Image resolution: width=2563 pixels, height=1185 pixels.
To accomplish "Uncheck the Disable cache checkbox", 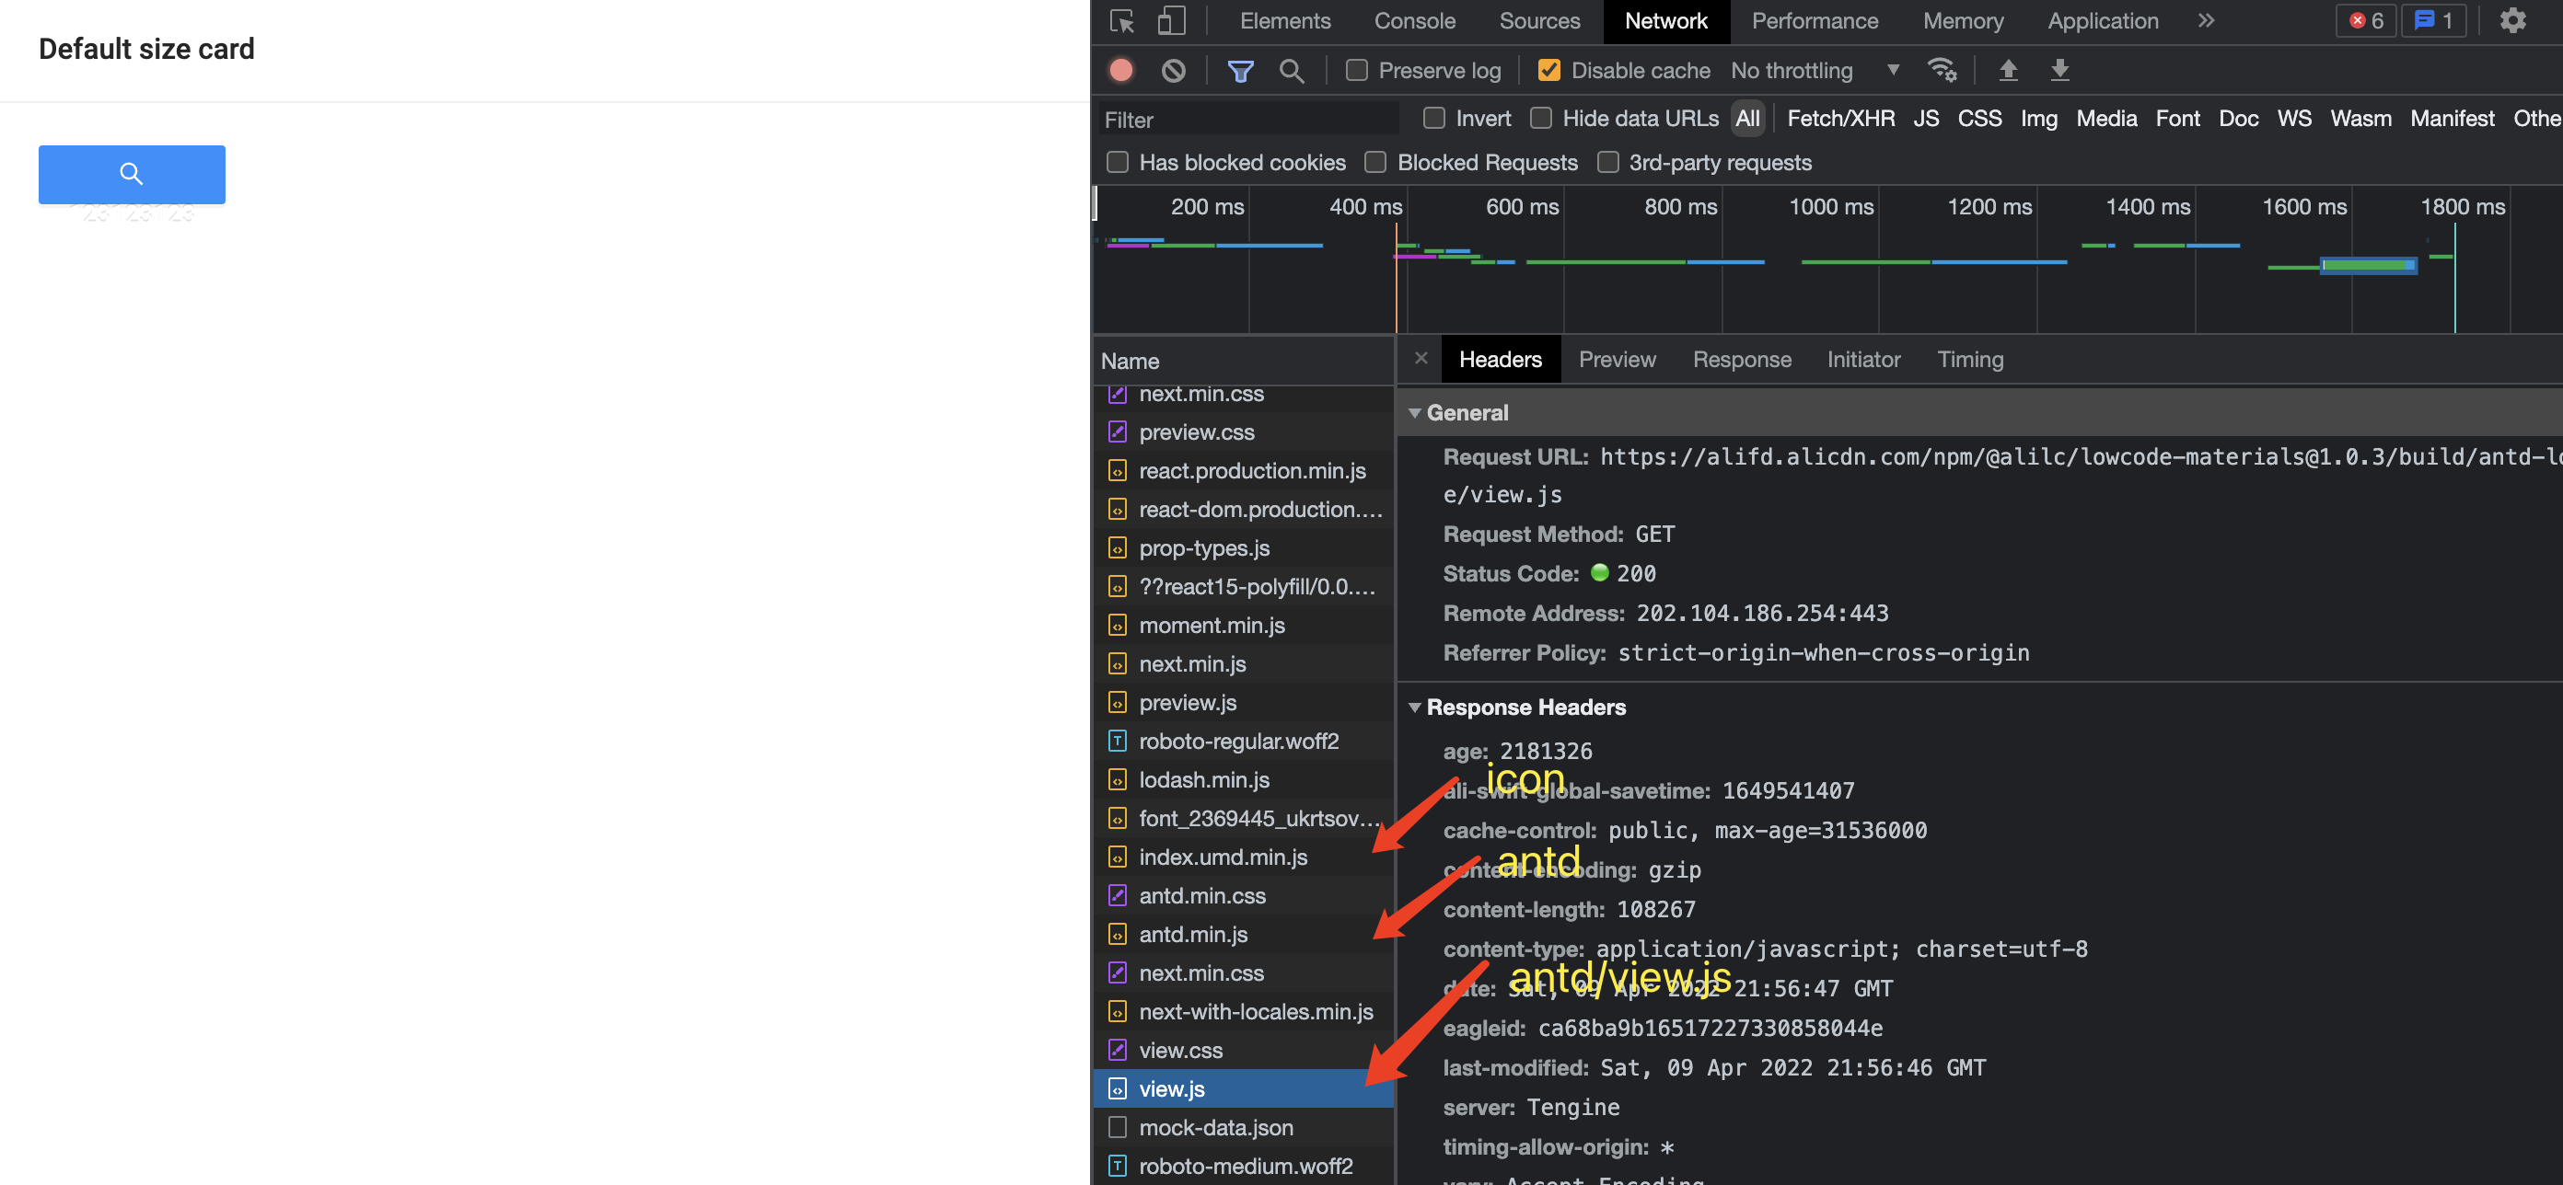I will pyautogui.click(x=1549, y=70).
